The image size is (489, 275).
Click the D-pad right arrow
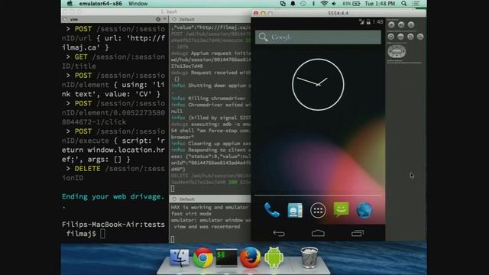(403, 51)
